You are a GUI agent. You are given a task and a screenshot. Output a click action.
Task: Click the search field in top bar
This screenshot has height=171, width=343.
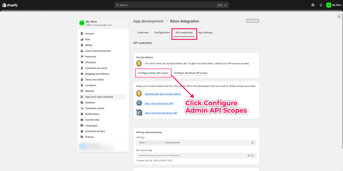coord(171,5)
